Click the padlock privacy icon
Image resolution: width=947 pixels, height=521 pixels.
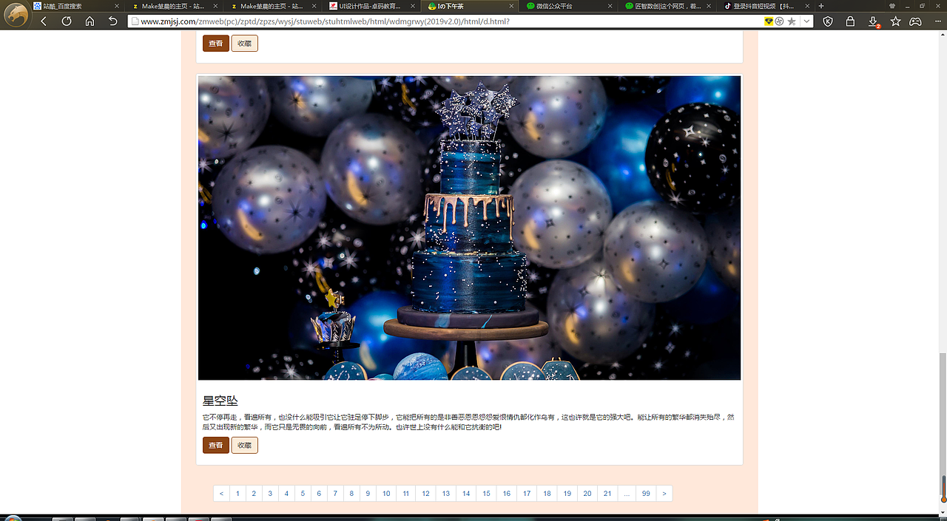pos(851,21)
